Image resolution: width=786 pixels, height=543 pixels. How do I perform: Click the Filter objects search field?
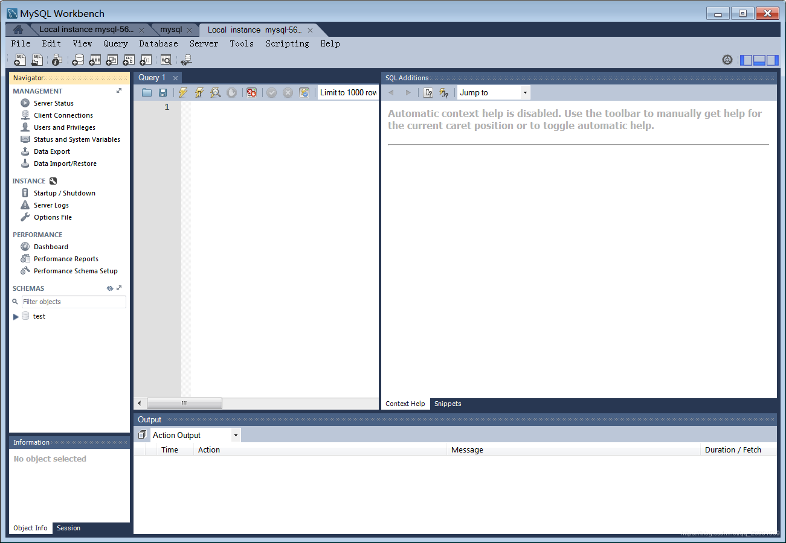point(74,302)
